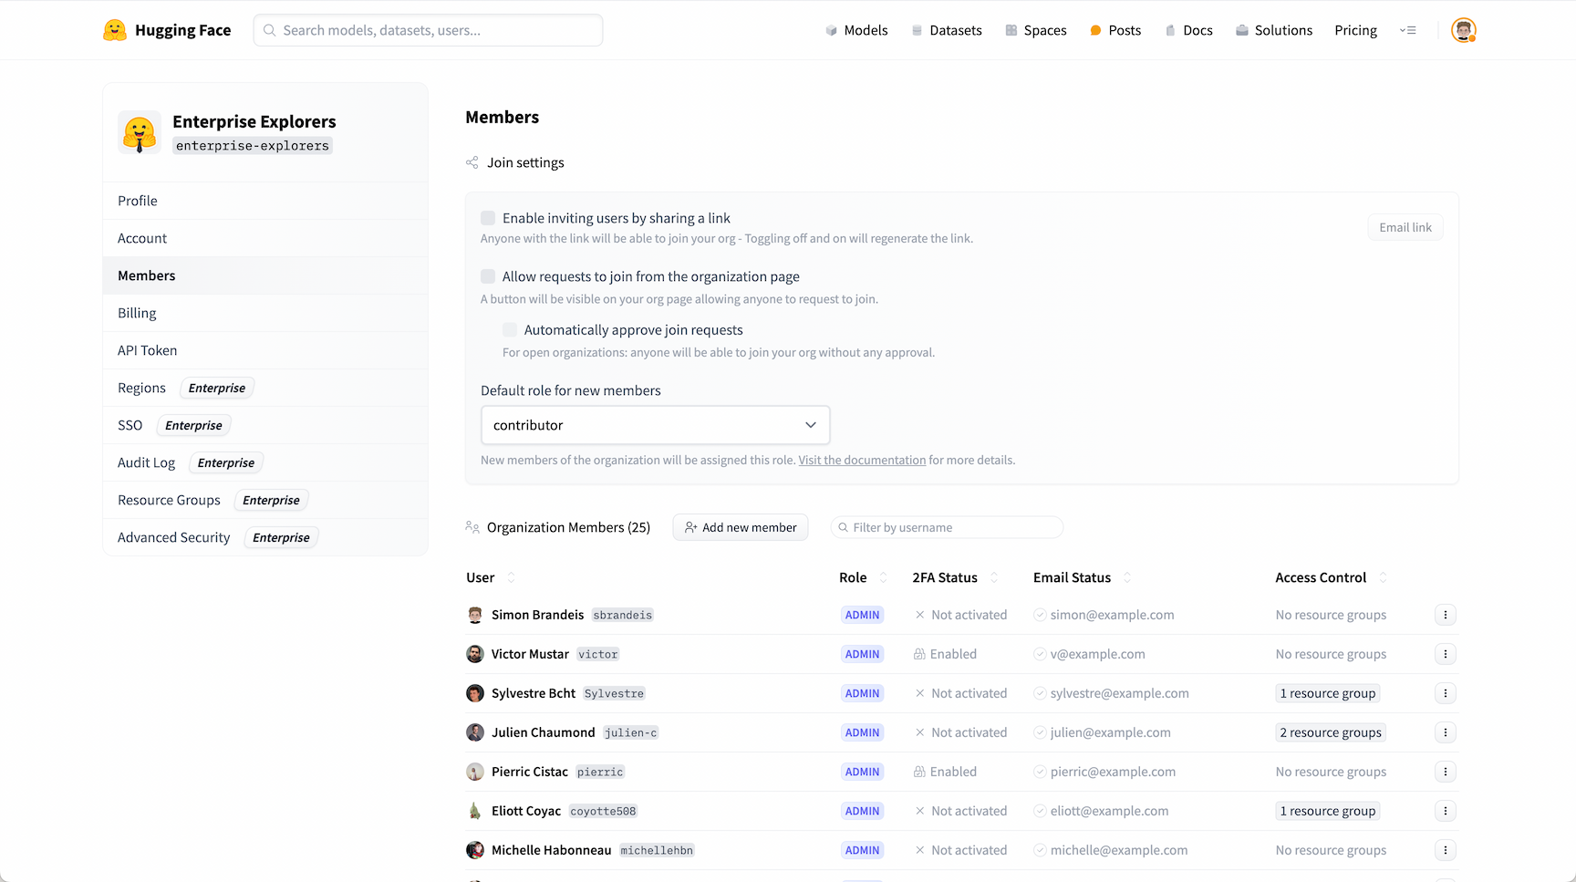
Task: Expand the default role contributor dropdown
Action: (x=655, y=425)
